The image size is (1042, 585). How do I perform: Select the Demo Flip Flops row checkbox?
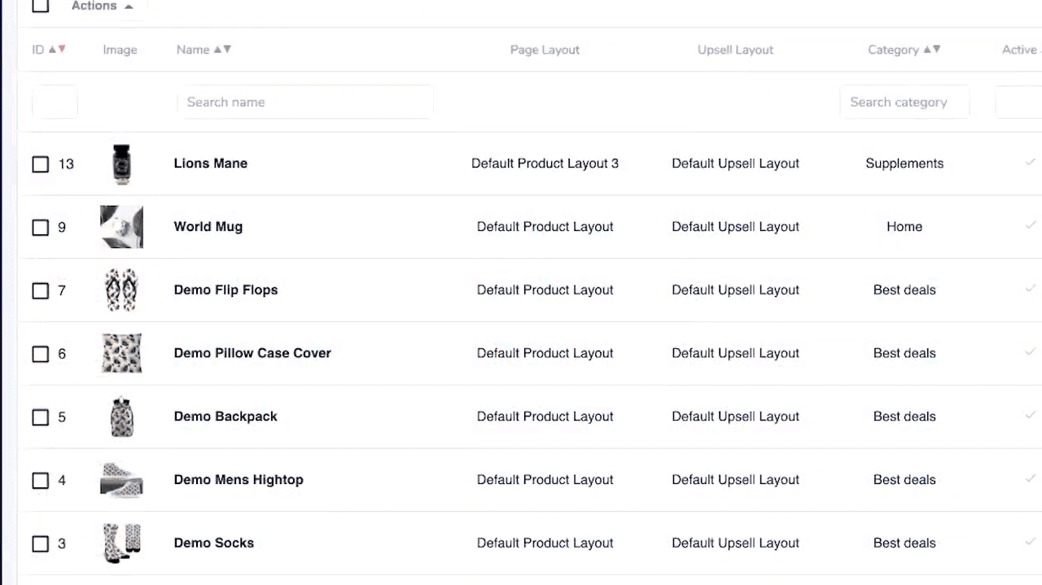(x=41, y=290)
